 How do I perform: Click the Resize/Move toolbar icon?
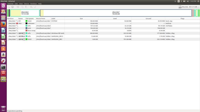pyautogui.click(x=17, y=7)
